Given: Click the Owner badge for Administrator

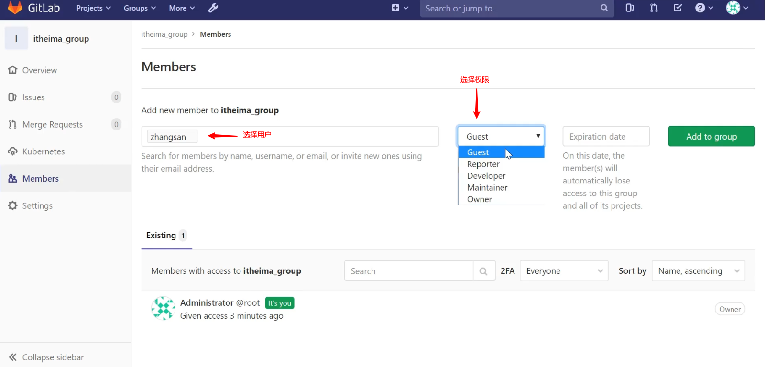Looking at the screenshot, I should [730, 309].
